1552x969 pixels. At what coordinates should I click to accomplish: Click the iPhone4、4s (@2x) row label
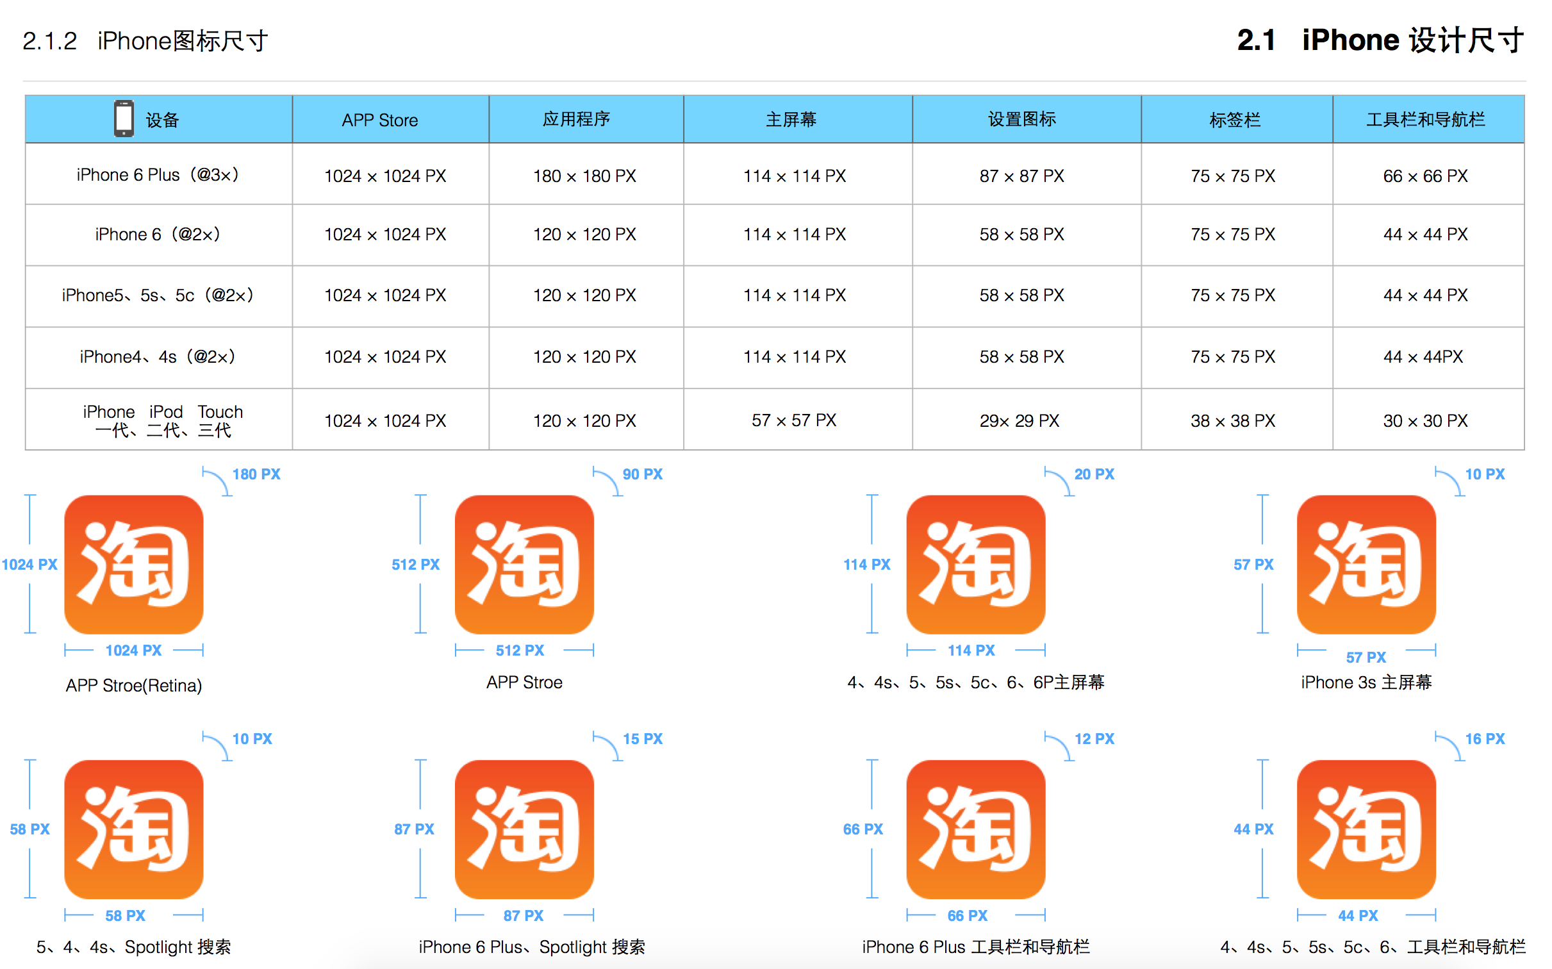[x=158, y=356]
